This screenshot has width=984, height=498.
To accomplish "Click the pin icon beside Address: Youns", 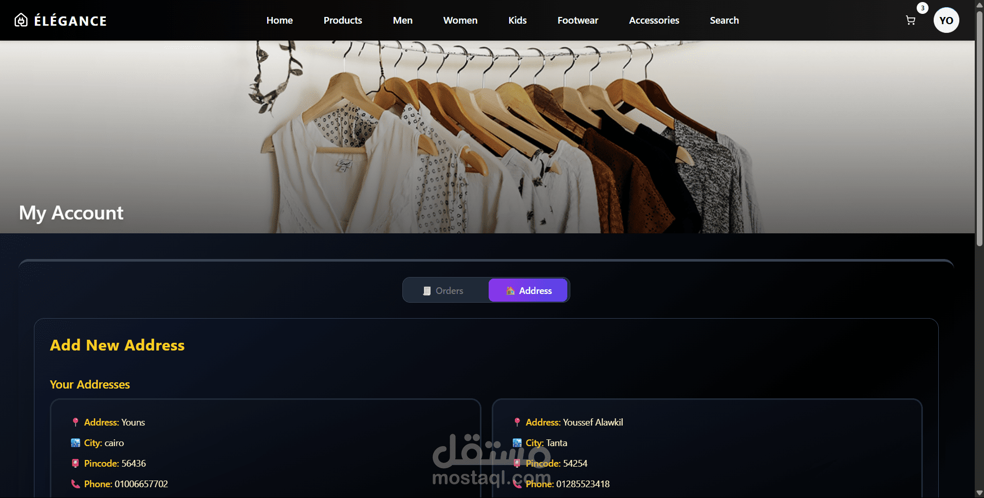I will (76, 422).
